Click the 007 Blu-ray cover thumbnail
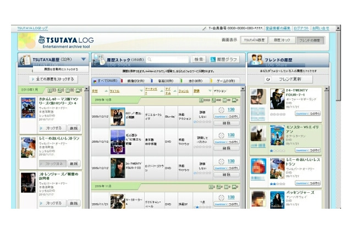The width and height of the screenshot is (352, 234). (x=118, y=117)
